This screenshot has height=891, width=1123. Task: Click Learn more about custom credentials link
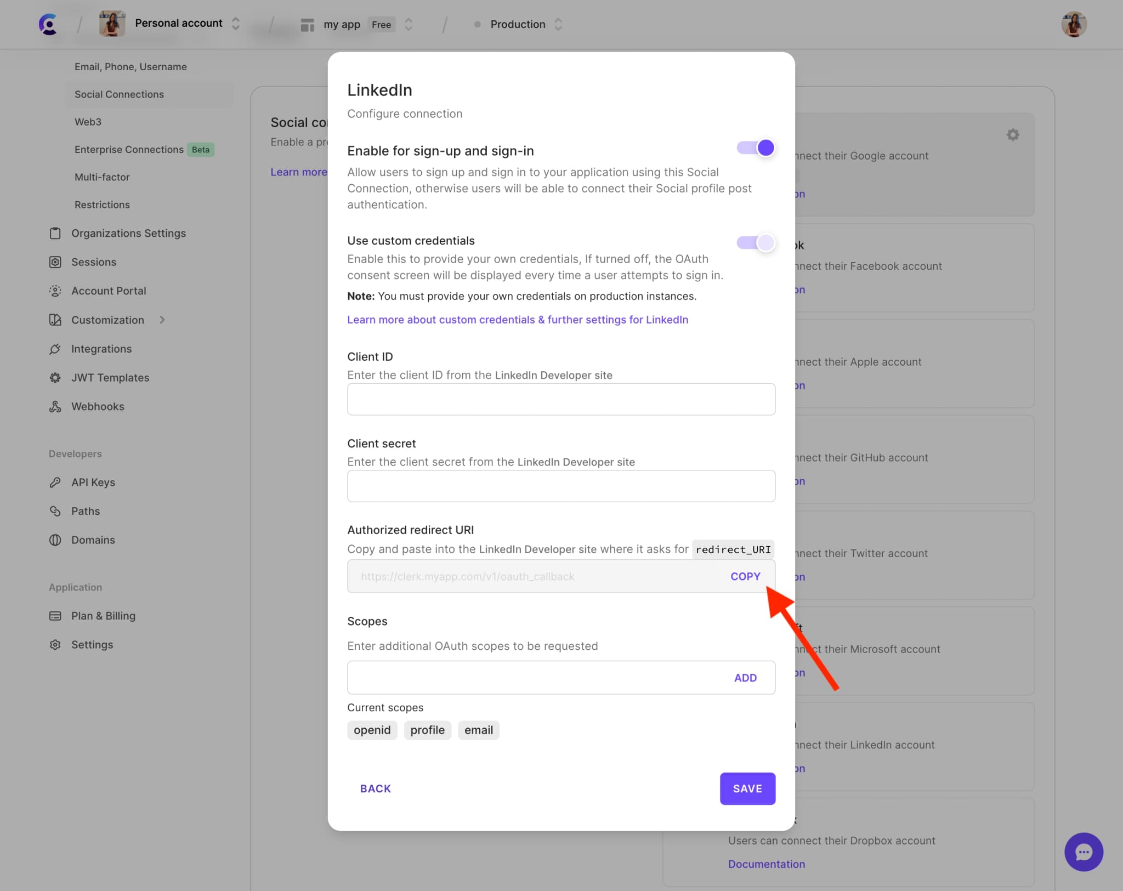pyautogui.click(x=518, y=319)
